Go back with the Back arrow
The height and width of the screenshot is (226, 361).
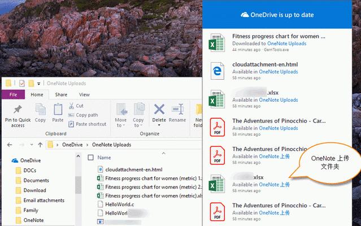point(10,145)
